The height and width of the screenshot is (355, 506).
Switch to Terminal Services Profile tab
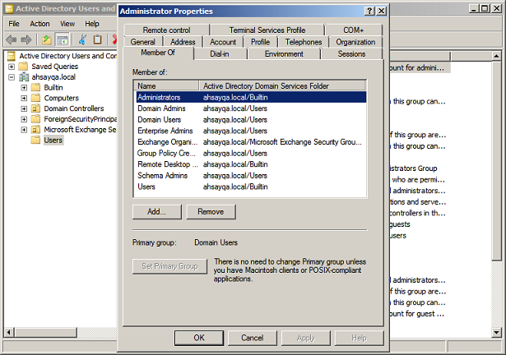point(267,30)
